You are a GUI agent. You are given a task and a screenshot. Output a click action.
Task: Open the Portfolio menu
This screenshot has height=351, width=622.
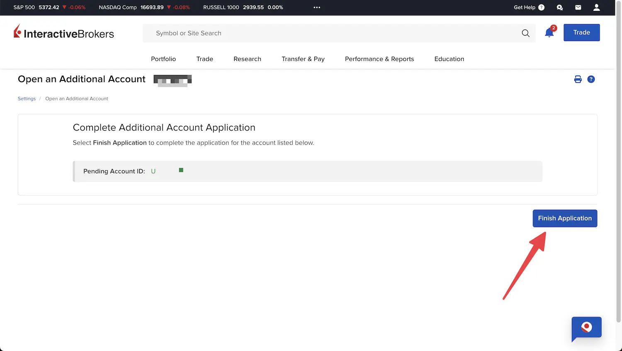click(x=163, y=59)
